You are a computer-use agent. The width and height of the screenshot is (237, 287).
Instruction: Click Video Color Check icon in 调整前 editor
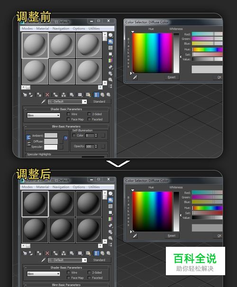110,61
